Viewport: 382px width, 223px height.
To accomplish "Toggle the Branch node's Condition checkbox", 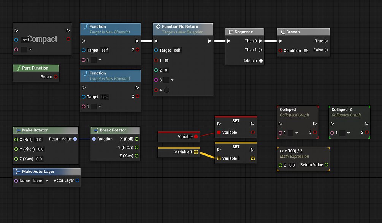I will point(306,51).
